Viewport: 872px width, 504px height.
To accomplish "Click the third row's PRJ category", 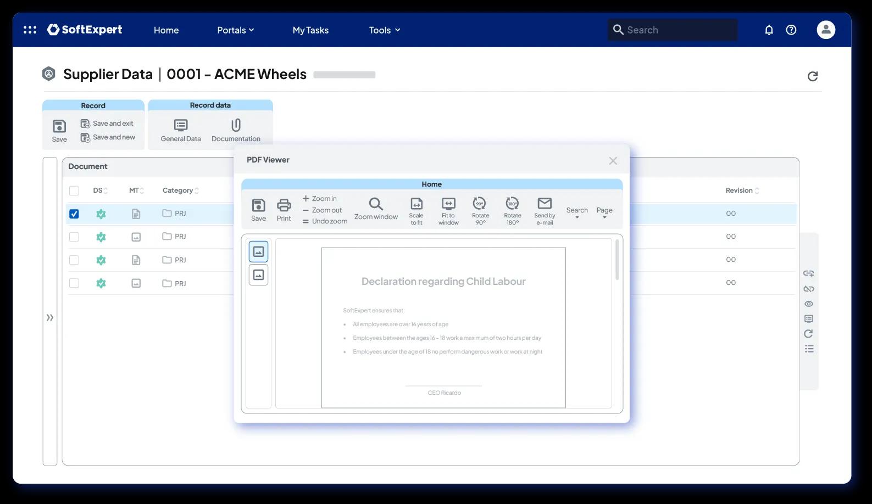I will pos(174,260).
